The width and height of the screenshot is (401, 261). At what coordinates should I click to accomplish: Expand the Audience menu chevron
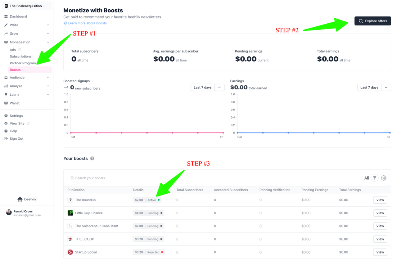tap(48, 78)
